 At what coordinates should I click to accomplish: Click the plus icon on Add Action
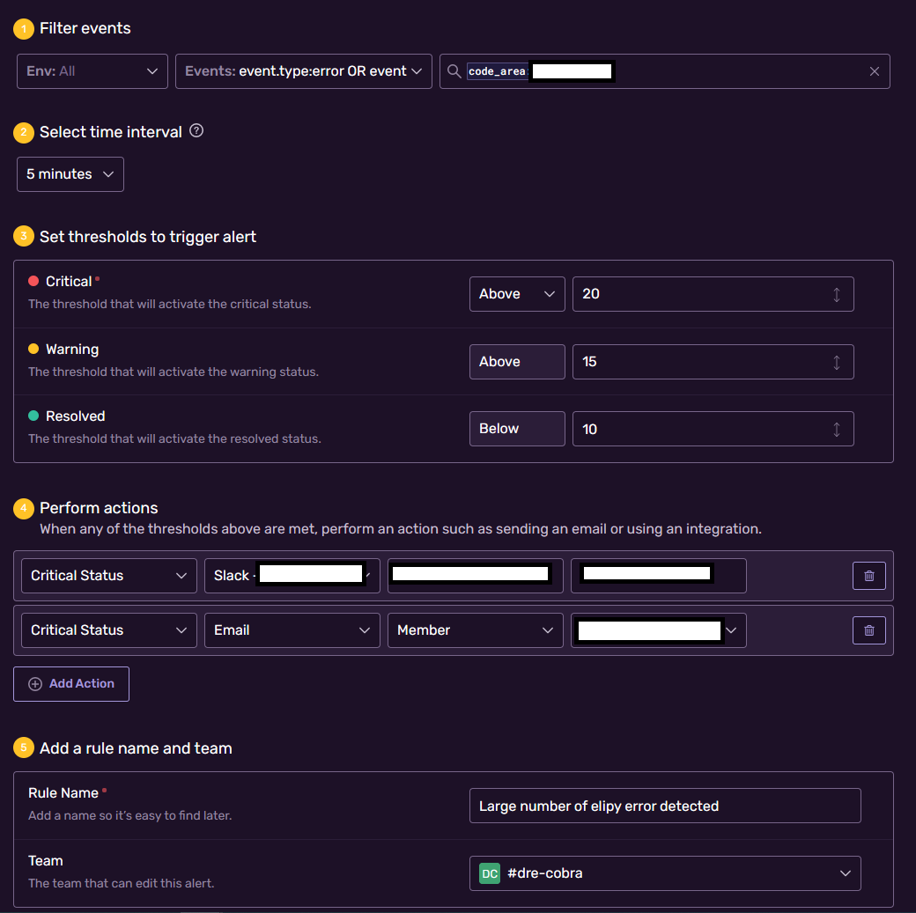coord(34,684)
